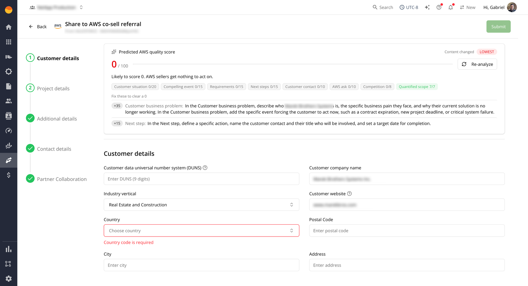
Task: Click the AWS ask 0/10 tag
Action: (x=344, y=87)
